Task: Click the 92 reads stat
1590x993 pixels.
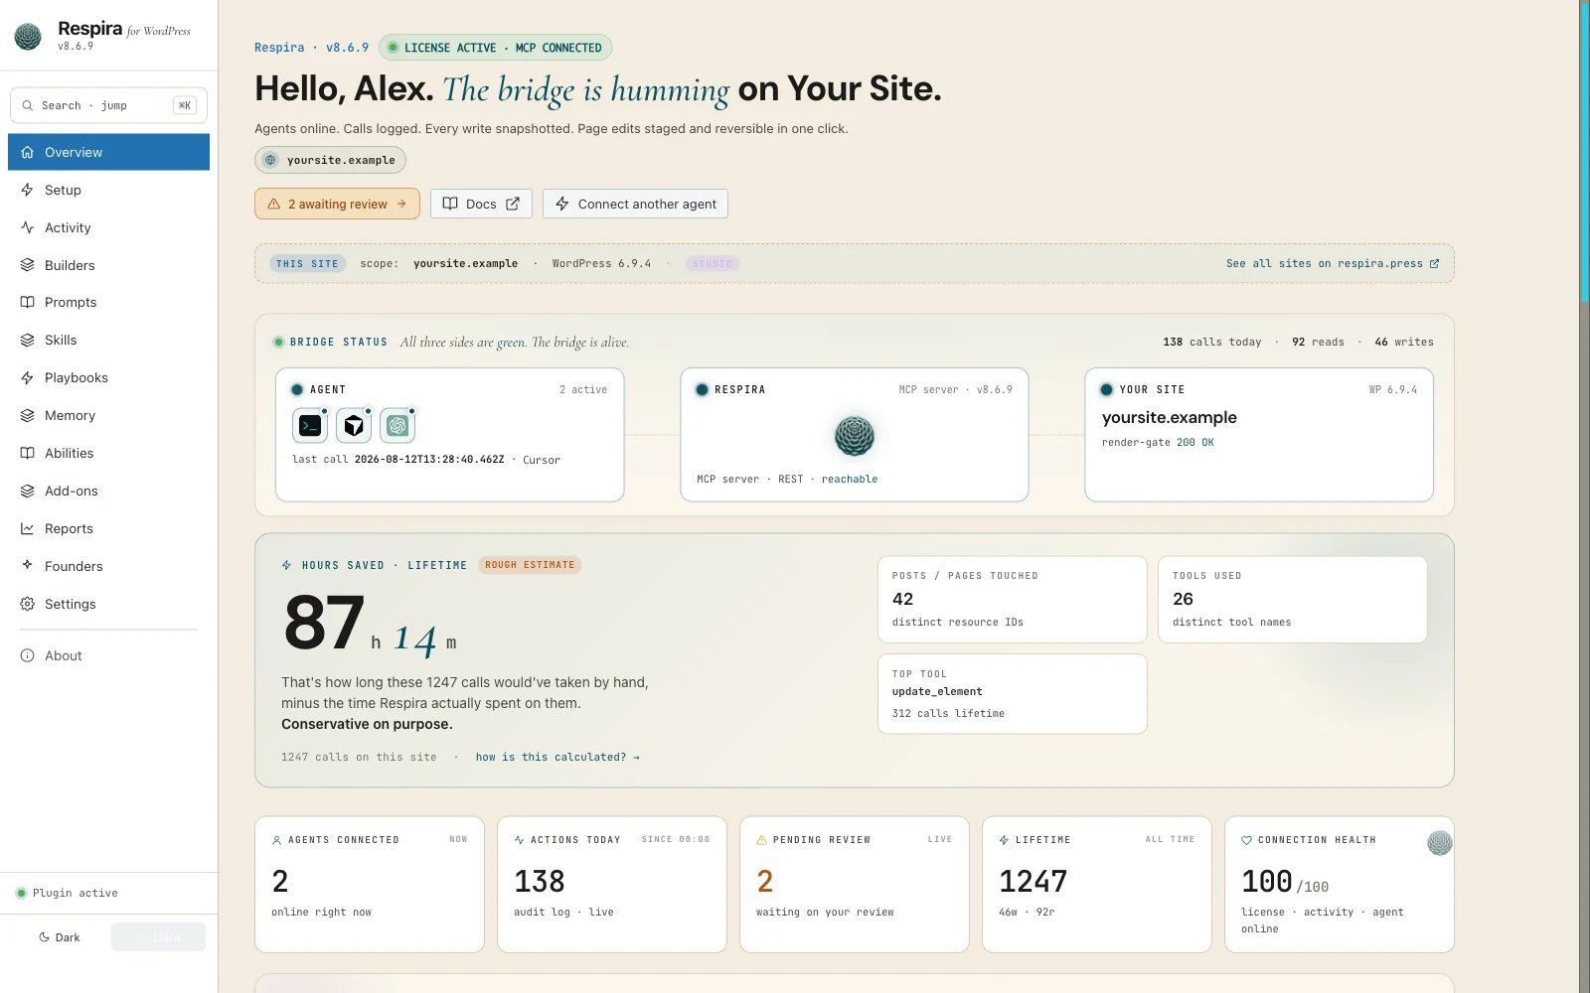Action: 1318,342
